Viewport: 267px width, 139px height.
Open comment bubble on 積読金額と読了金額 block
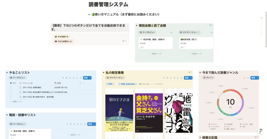pyautogui.click(x=211, y=25)
